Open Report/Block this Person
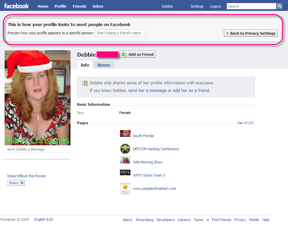Image resolution: width=288 pixels, height=228 pixels. click(x=26, y=176)
